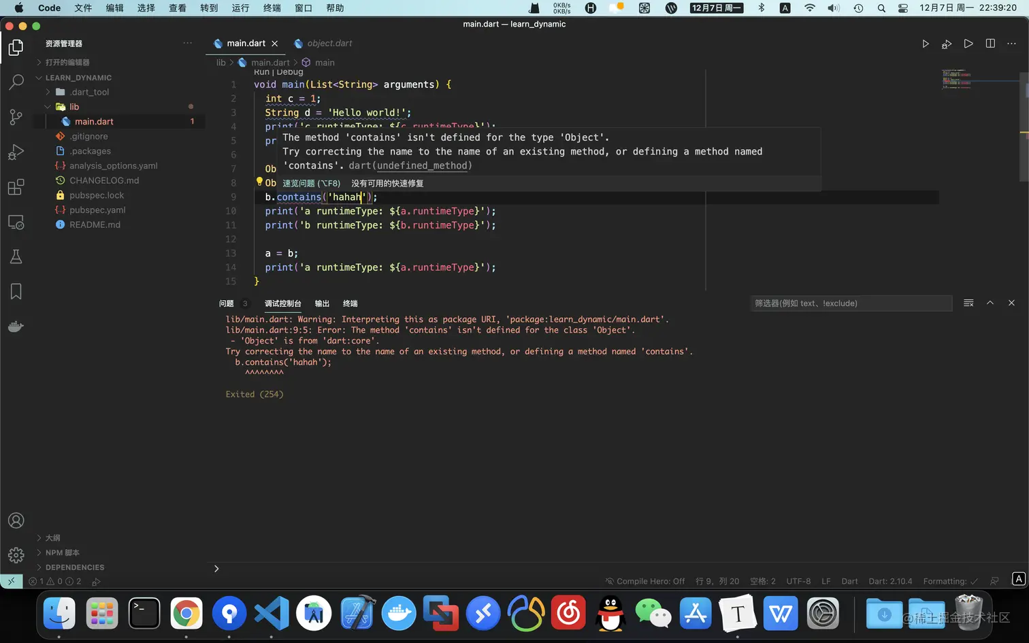This screenshot has height=643, width=1029.
Task: Open analysis_options.yaml file
Action: (119, 166)
